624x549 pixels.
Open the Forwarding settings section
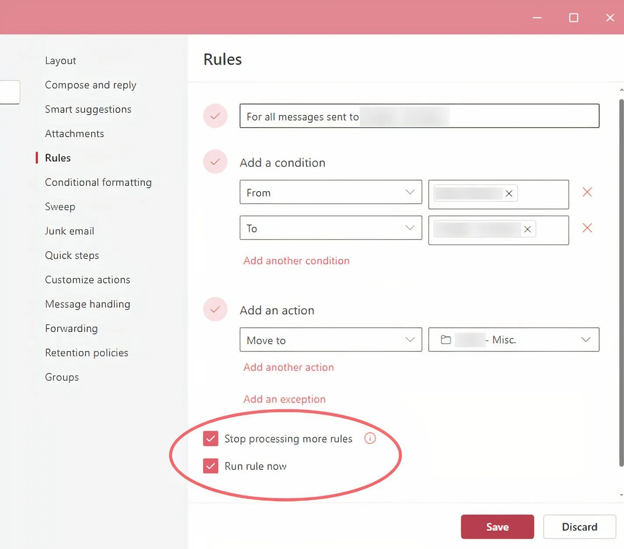(71, 328)
